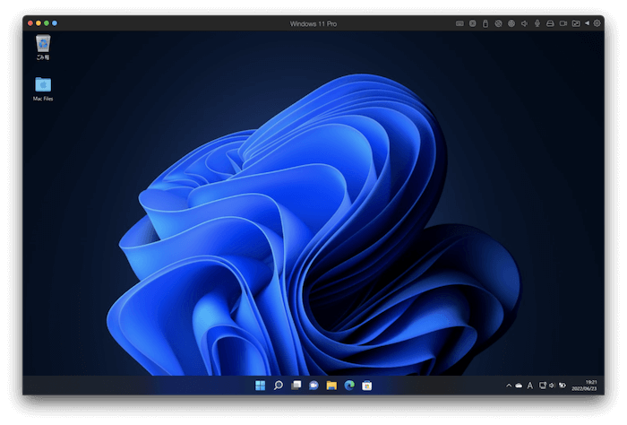Click the CPU/status icon beside the keyboard icon
This screenshot has width=627, height=425.
pyautogui.click(x=472, y=23)
